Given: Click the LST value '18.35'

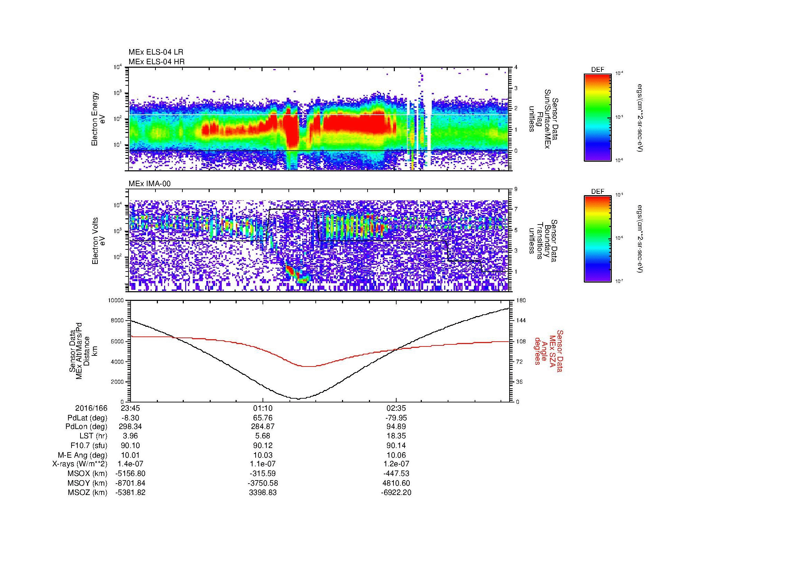Looking at the screenshot, I should (396, 436).
